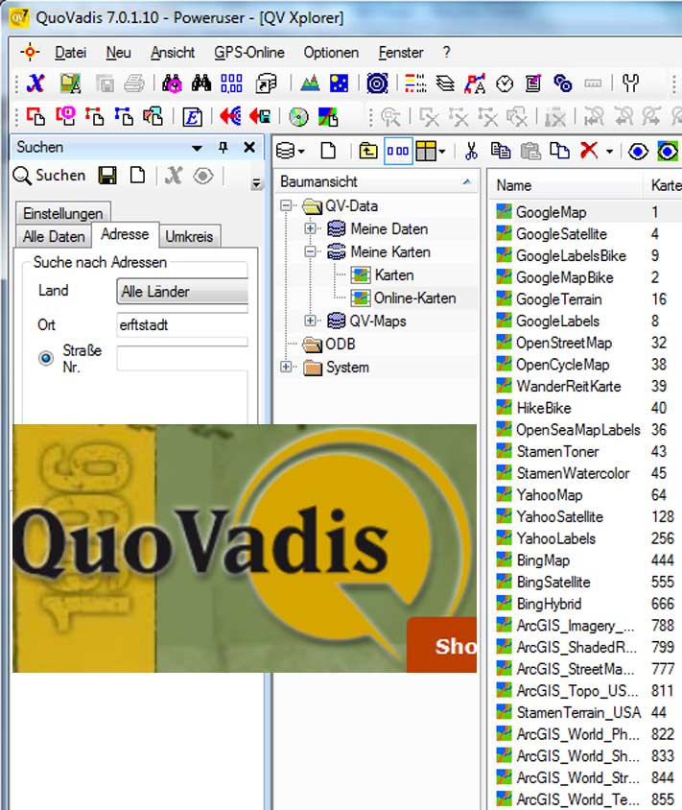Open the GPS-Online menu
The height and width of the screenshot is (810, 682).
[248, 53]
